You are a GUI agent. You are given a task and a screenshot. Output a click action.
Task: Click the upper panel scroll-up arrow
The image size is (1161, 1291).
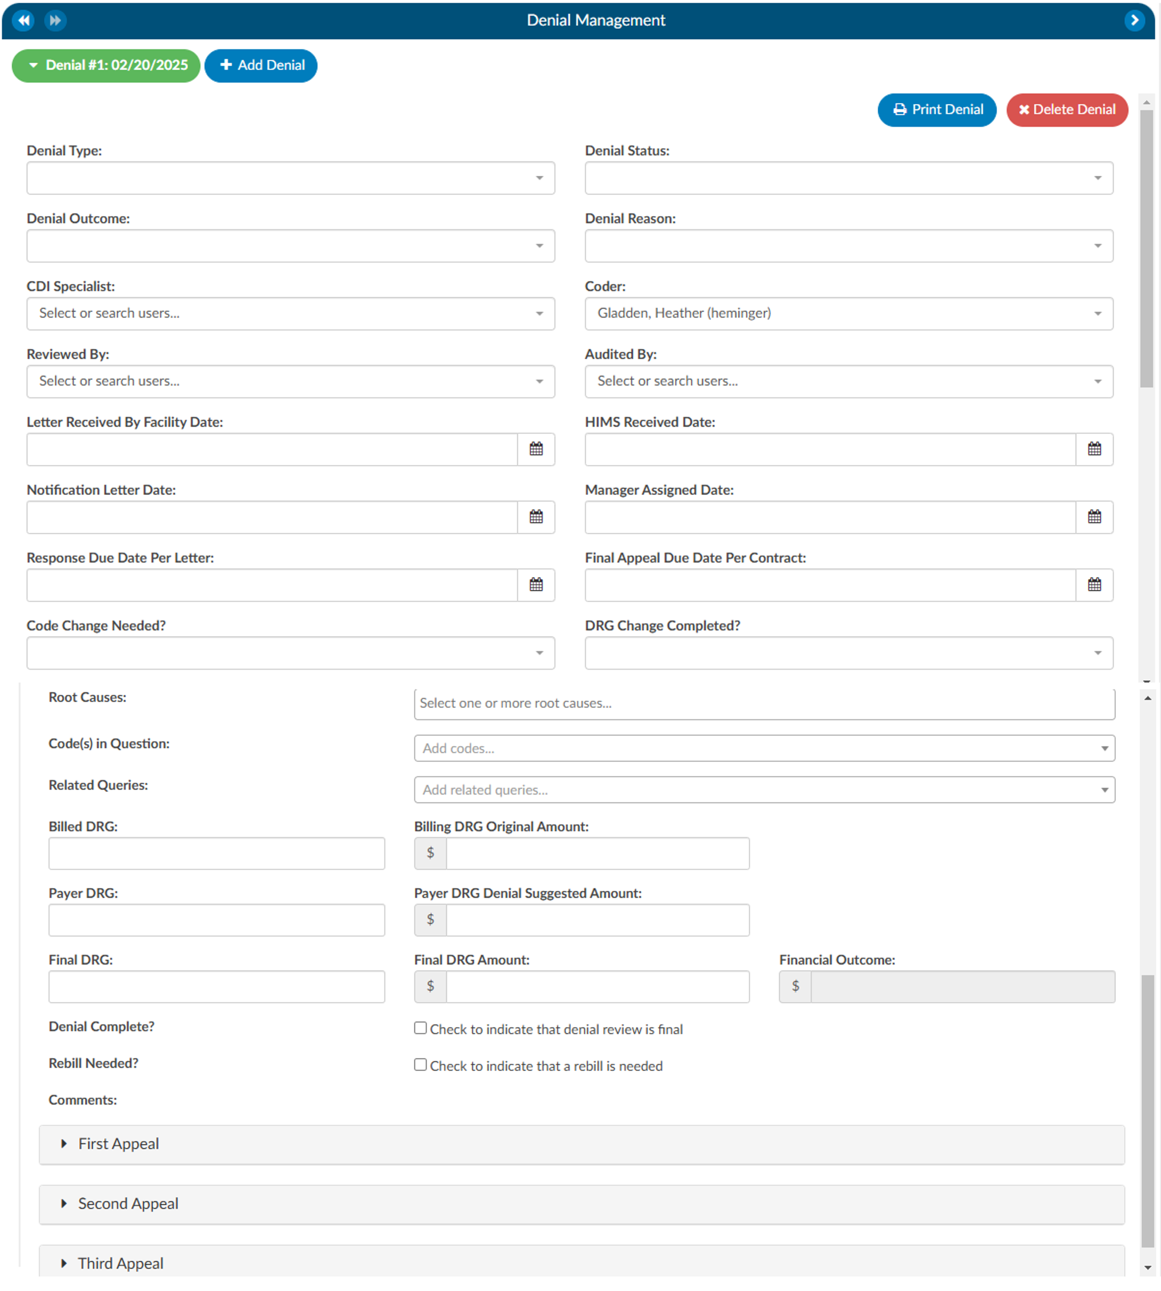click(x=1146, y=102)
